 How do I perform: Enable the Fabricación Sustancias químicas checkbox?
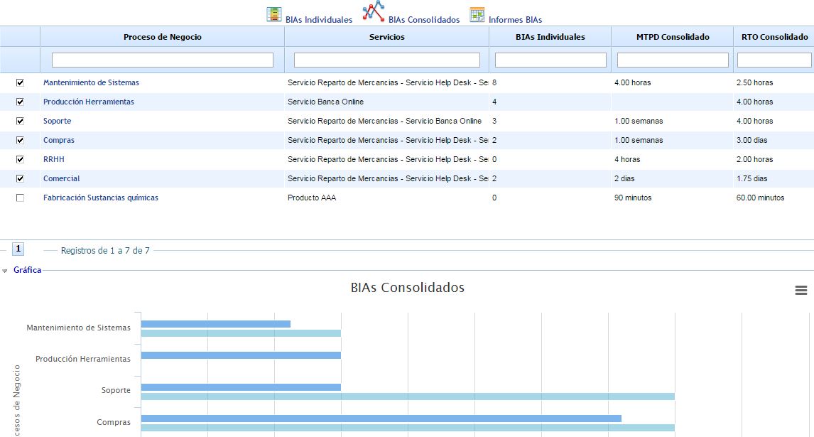(x=20, y=198)
